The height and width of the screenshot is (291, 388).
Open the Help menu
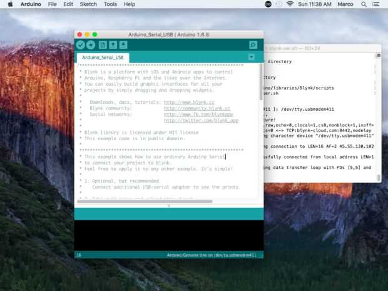(130, 4)
